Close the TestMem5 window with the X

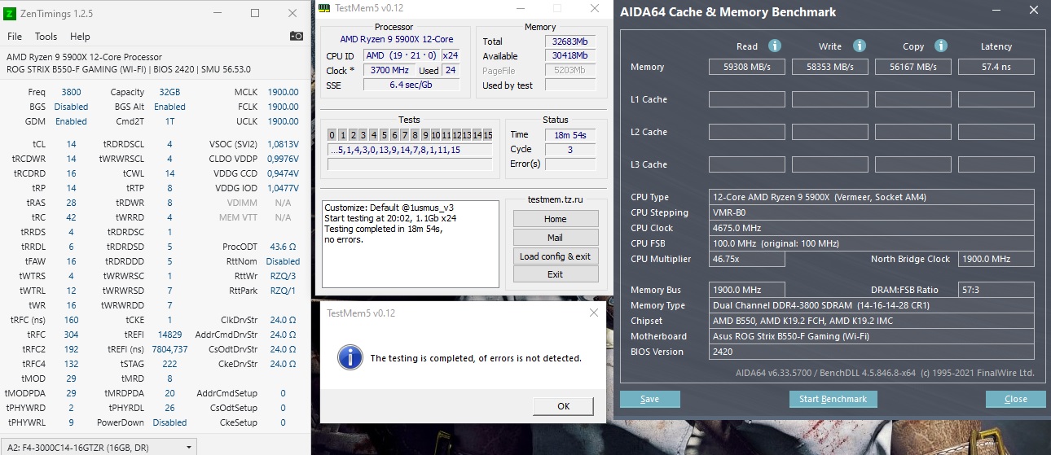coord(594,8)
